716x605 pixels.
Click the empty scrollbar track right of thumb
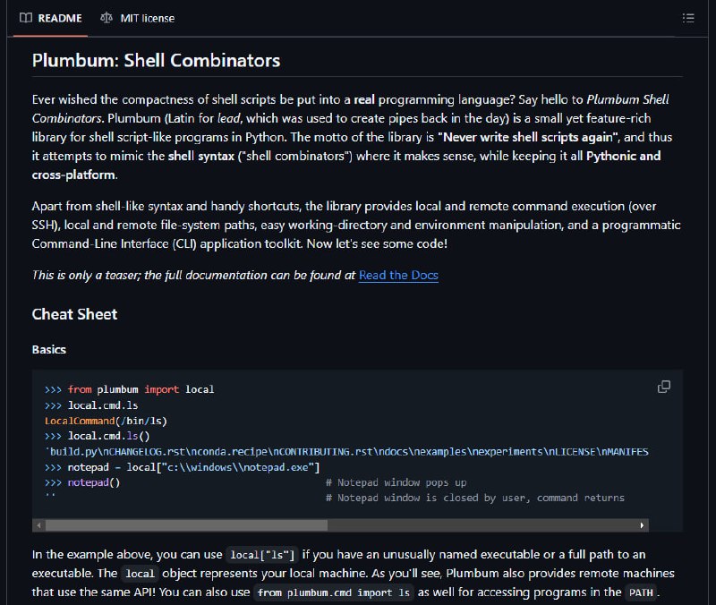[x=482, y=525]
